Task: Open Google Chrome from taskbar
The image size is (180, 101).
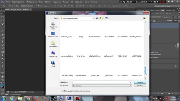Action: (x=28, y=98)
